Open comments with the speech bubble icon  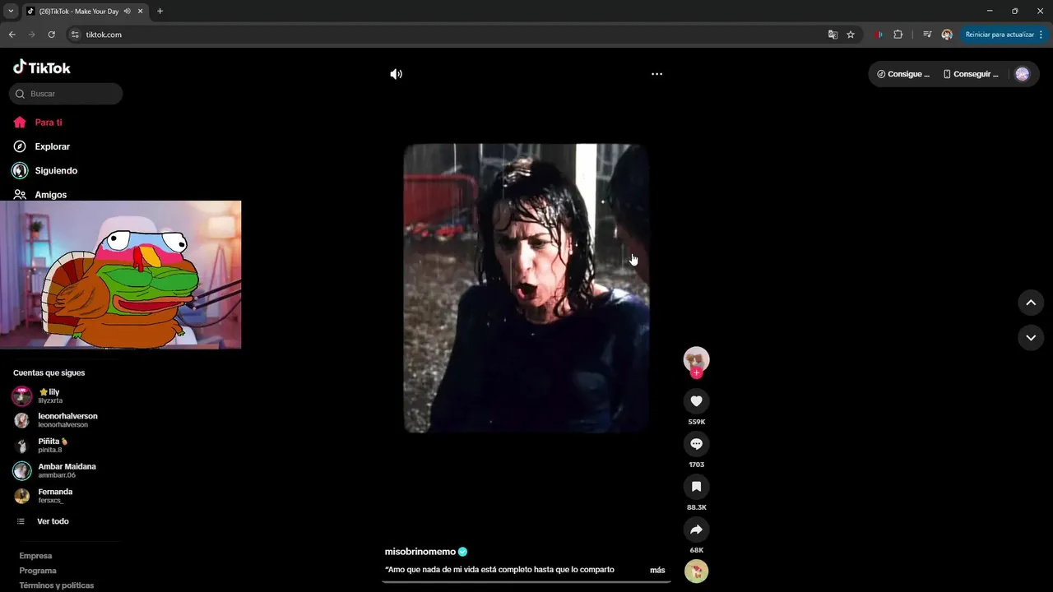696,444
